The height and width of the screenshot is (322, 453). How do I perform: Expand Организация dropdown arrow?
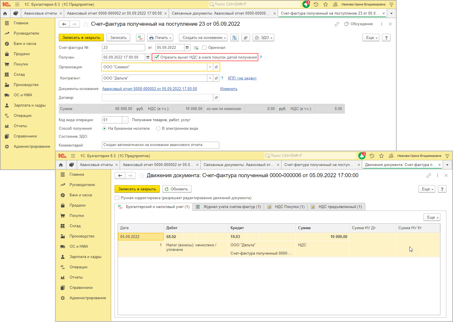[x=210, y=67]
